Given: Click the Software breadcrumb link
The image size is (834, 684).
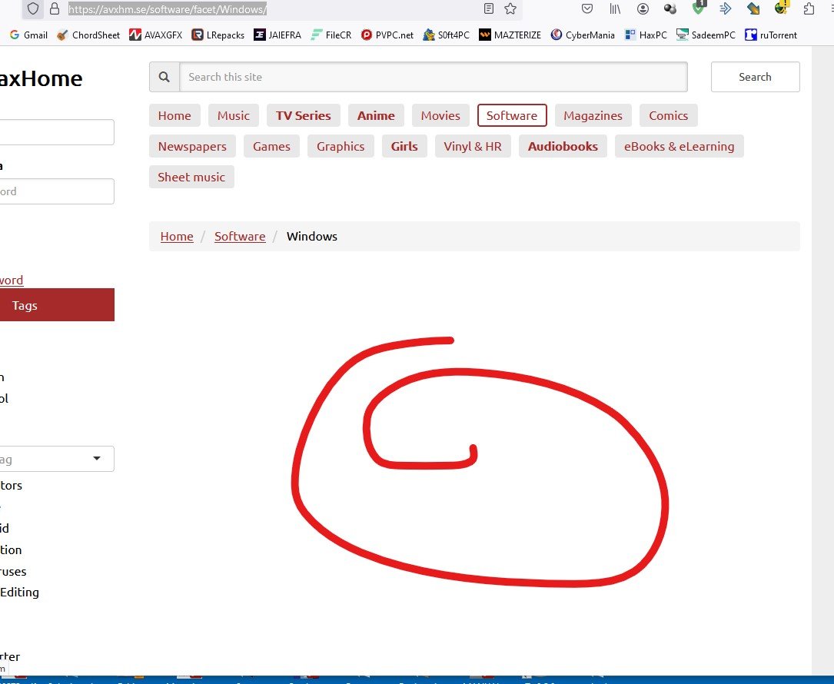Looking at the screenshot, I should (x=240, y=236).
